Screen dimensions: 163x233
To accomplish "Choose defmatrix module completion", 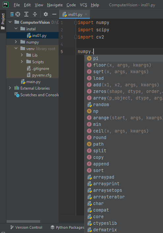I will [124, 230].
